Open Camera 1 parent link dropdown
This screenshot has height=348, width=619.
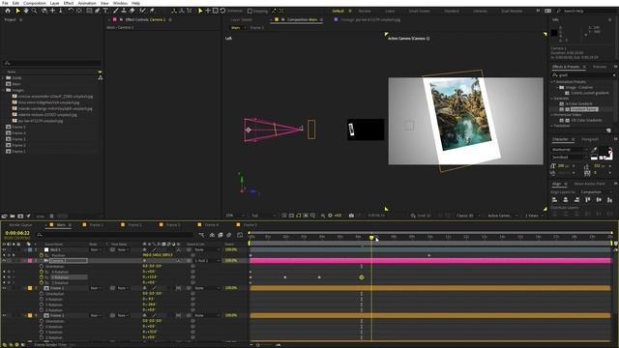pyautogui.click(x=208, y=261)
